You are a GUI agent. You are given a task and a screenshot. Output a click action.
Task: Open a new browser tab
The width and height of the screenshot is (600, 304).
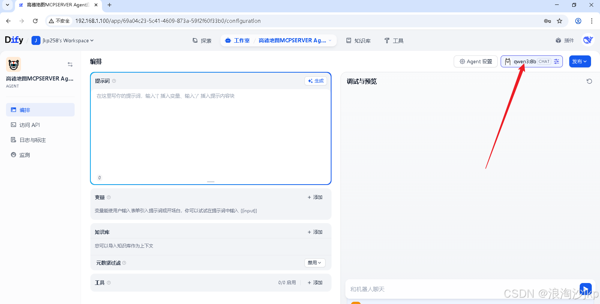click(109, 5)
